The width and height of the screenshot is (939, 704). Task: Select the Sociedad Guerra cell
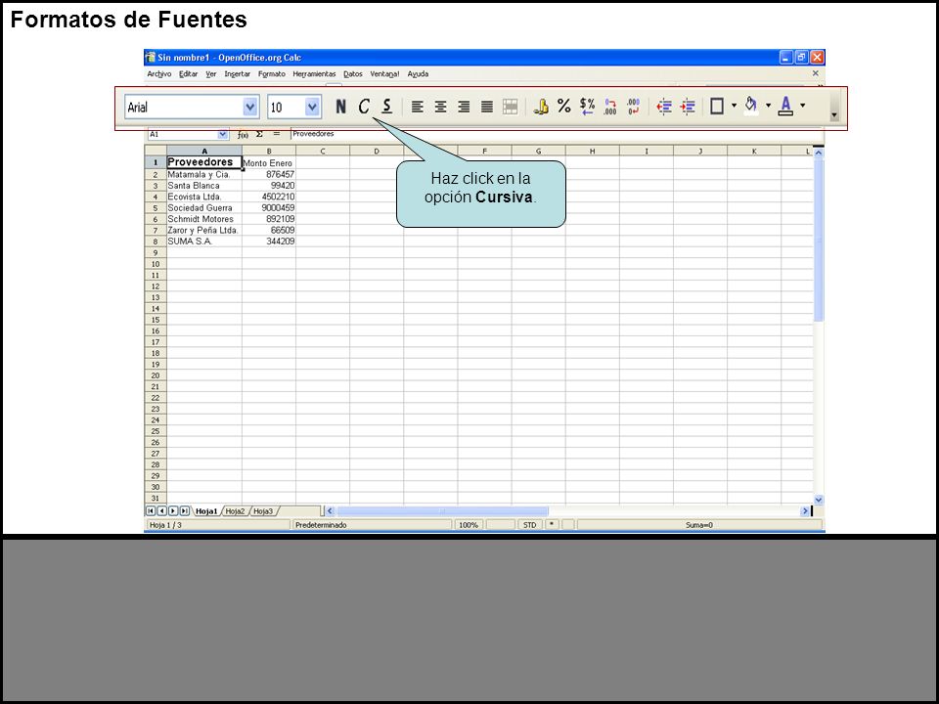click(x=204, y=207)
